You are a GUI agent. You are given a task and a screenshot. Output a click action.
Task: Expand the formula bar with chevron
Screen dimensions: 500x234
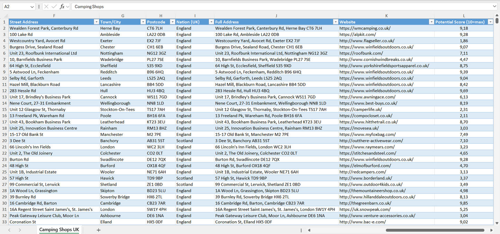494,7
